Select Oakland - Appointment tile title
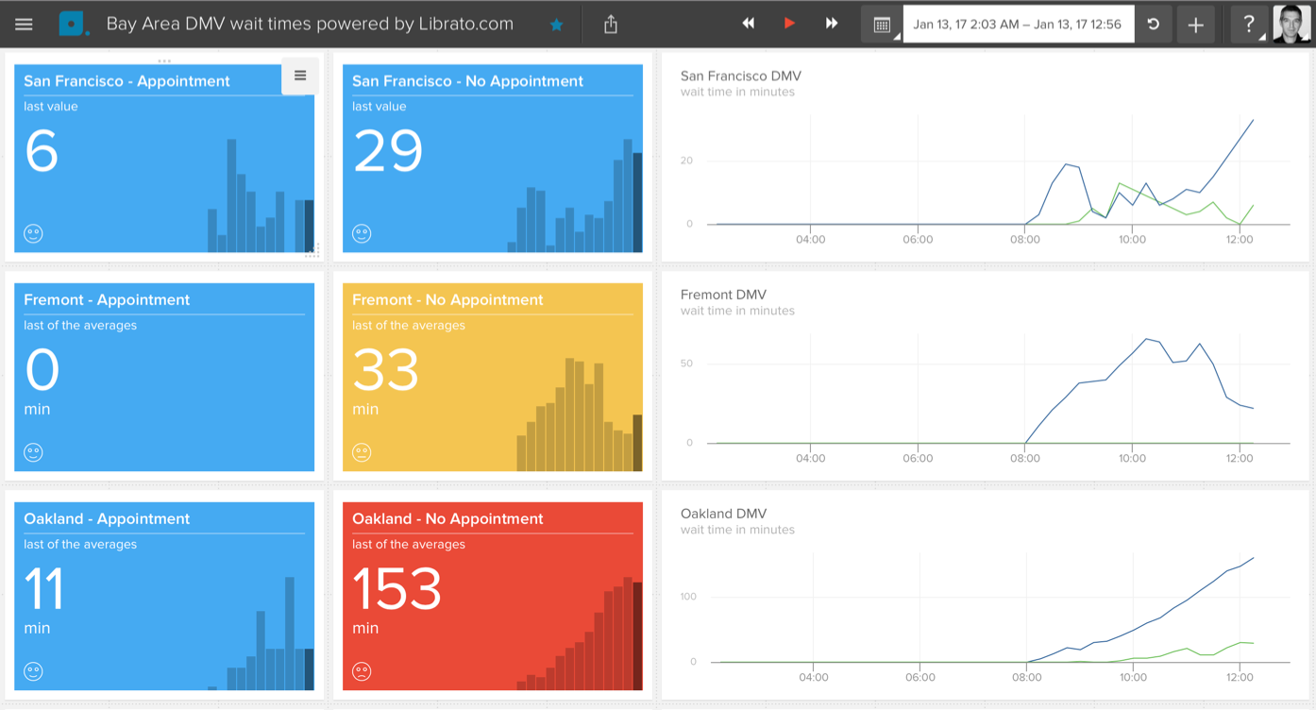Viewport: 1316px width, 710px height. pyautogui.click(x=107, y=519)
